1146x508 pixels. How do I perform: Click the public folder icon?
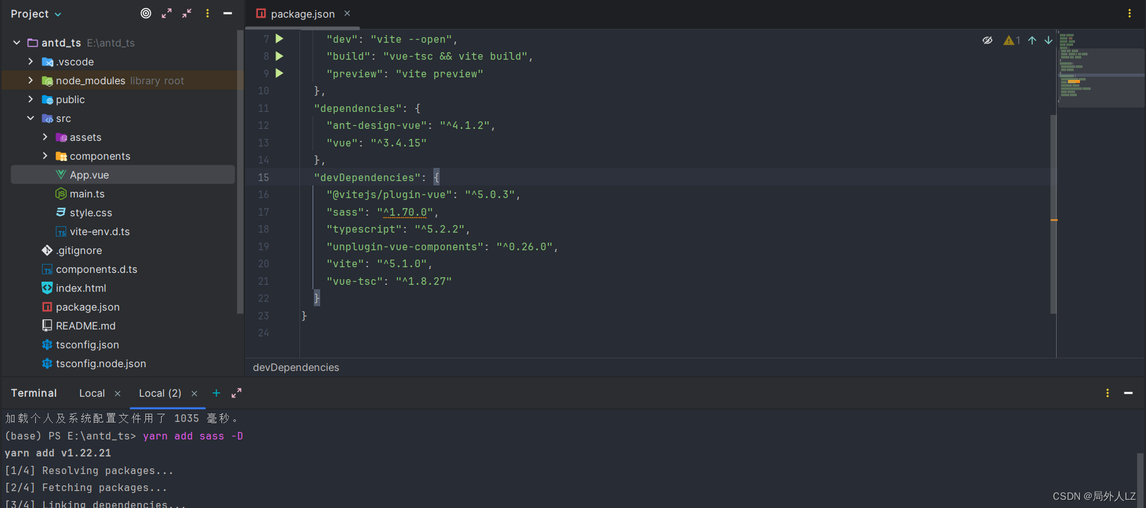tap(47, 99)
